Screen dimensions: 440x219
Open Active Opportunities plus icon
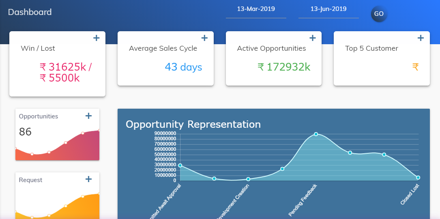click(x=313, y=38)
